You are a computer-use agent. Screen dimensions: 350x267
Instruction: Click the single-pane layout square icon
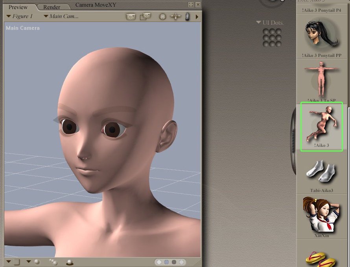click(17, 262)
